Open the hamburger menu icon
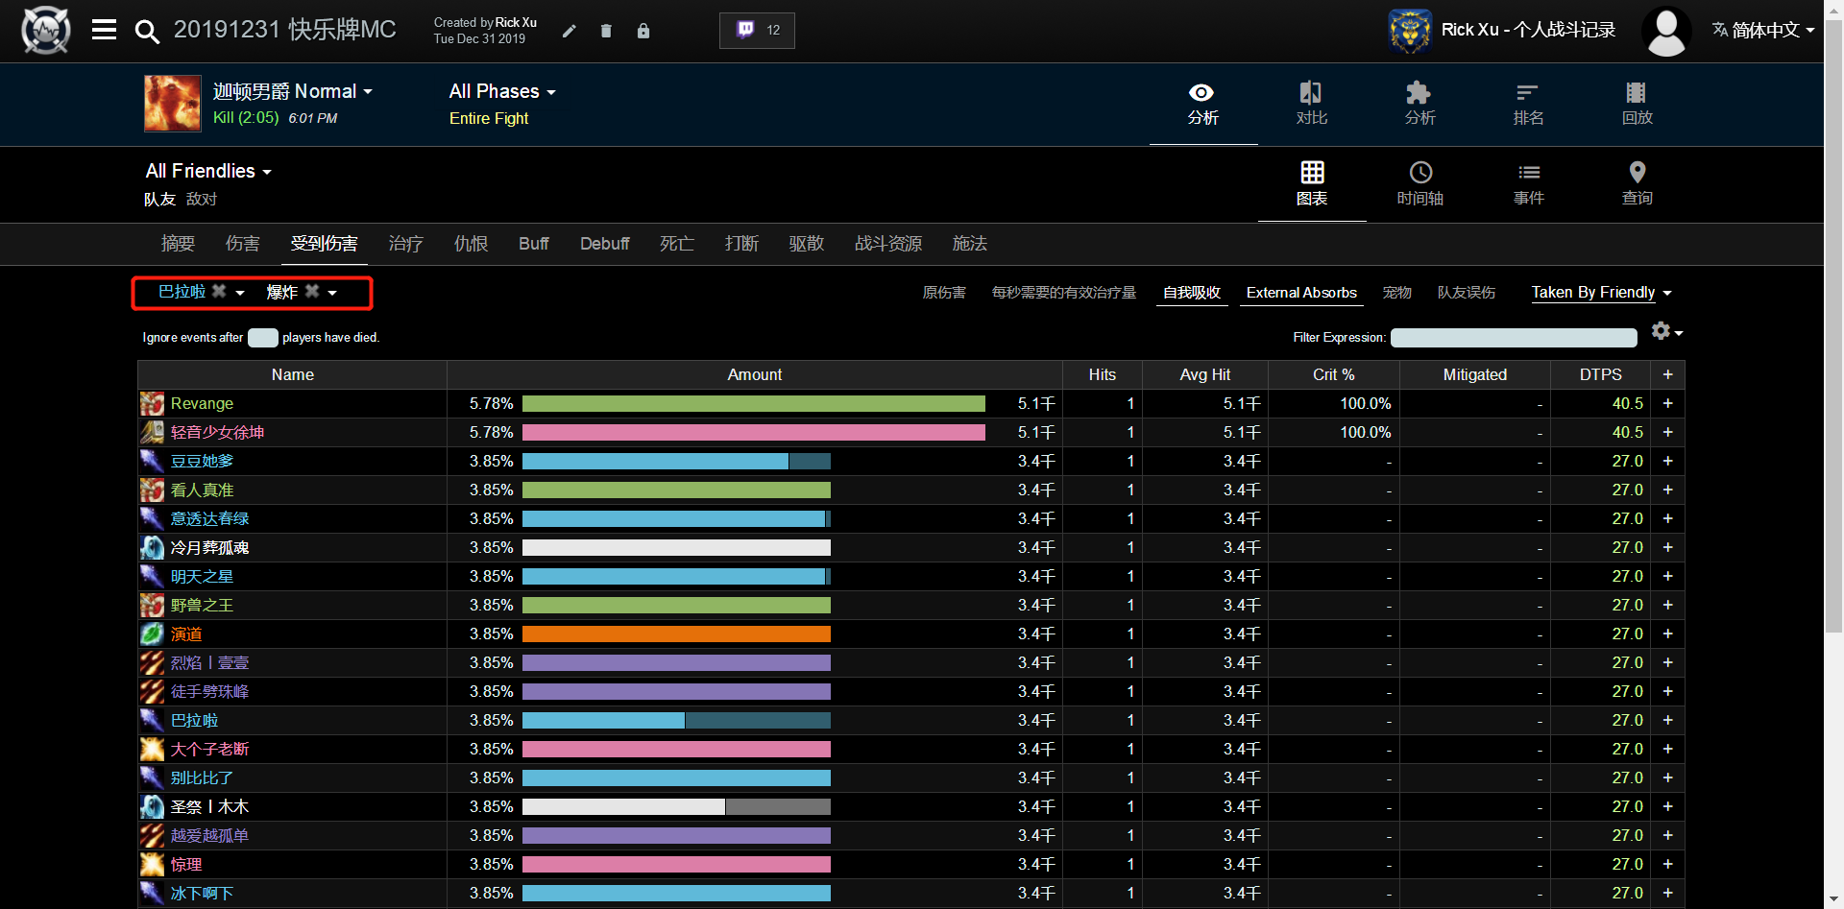Screen dimensions: 1844x909 104,31
